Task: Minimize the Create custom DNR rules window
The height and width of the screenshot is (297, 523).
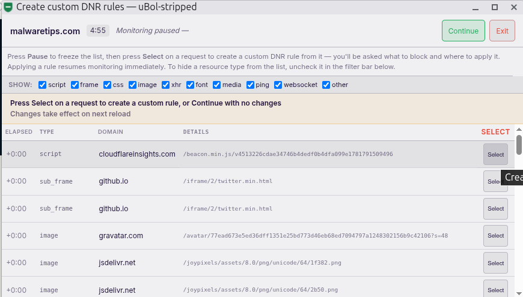Action: (476, 7)
